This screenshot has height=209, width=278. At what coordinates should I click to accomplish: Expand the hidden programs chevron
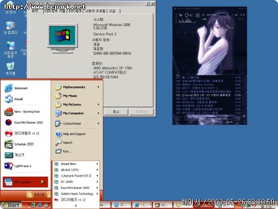tap(76, 206)
